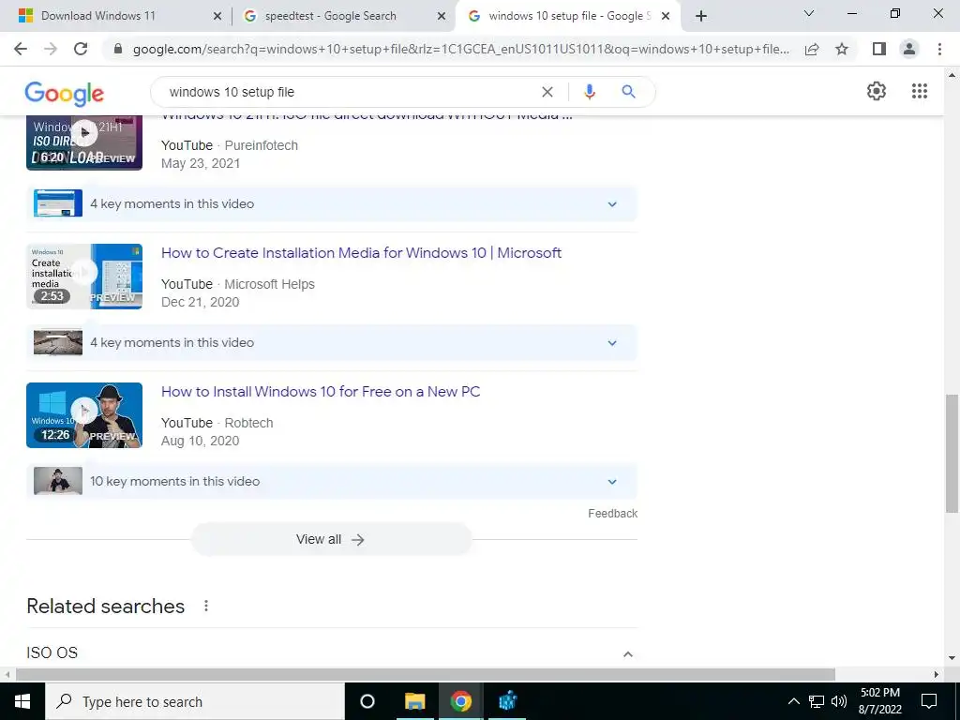The height and width of the screenshot is (720, 960).
Task: Click the horizontal scrollbar thumb
Action: (x=426, y=674)
